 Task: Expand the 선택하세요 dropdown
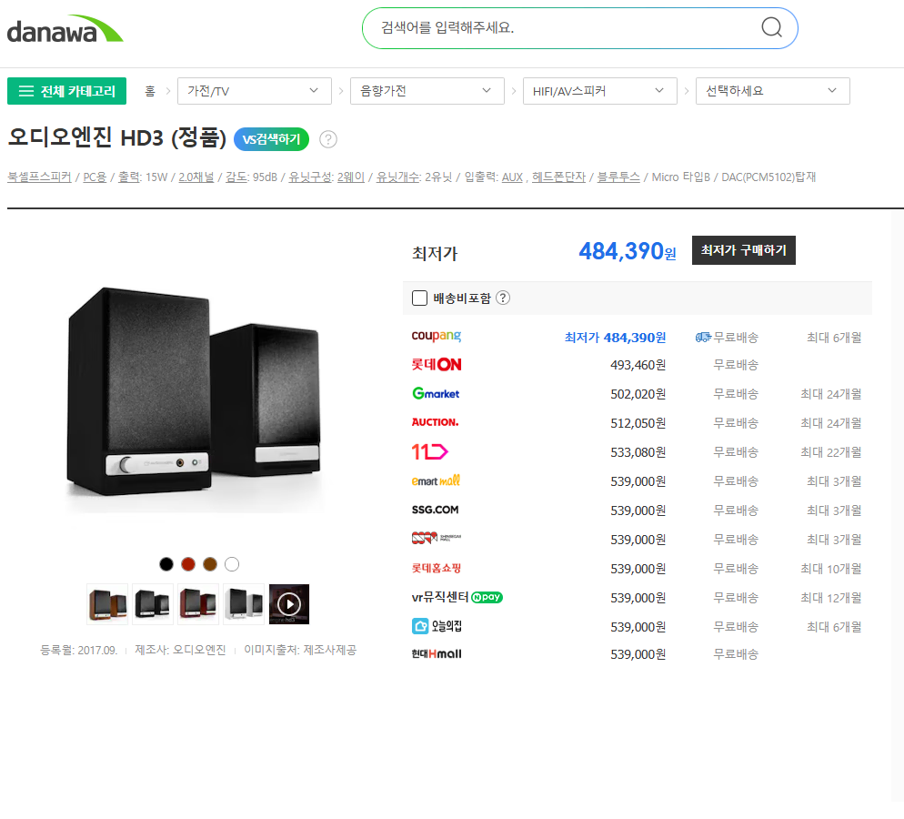click(772, 91)
